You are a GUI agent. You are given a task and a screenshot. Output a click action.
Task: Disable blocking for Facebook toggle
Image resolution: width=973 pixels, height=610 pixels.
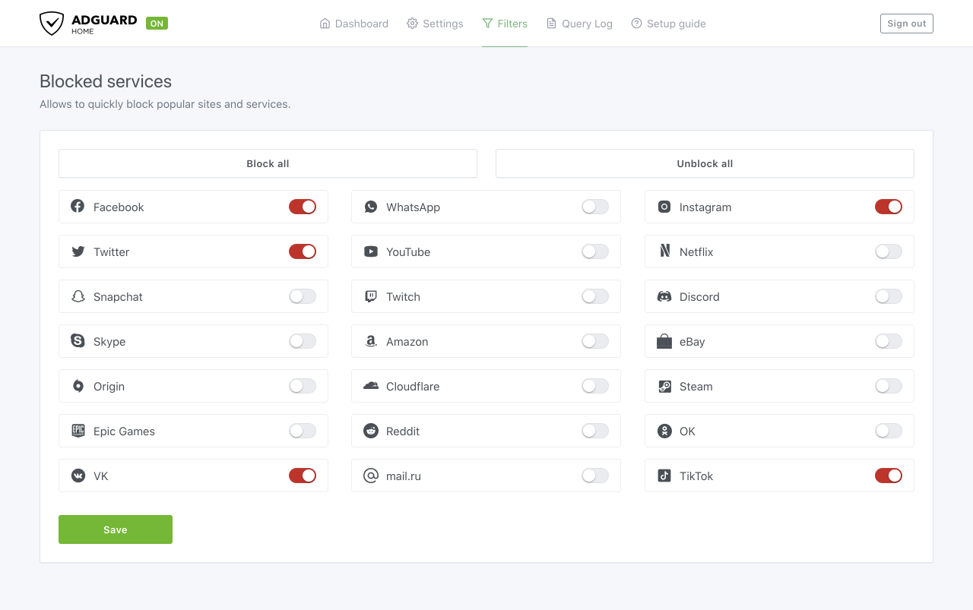(x=303, y=207)
